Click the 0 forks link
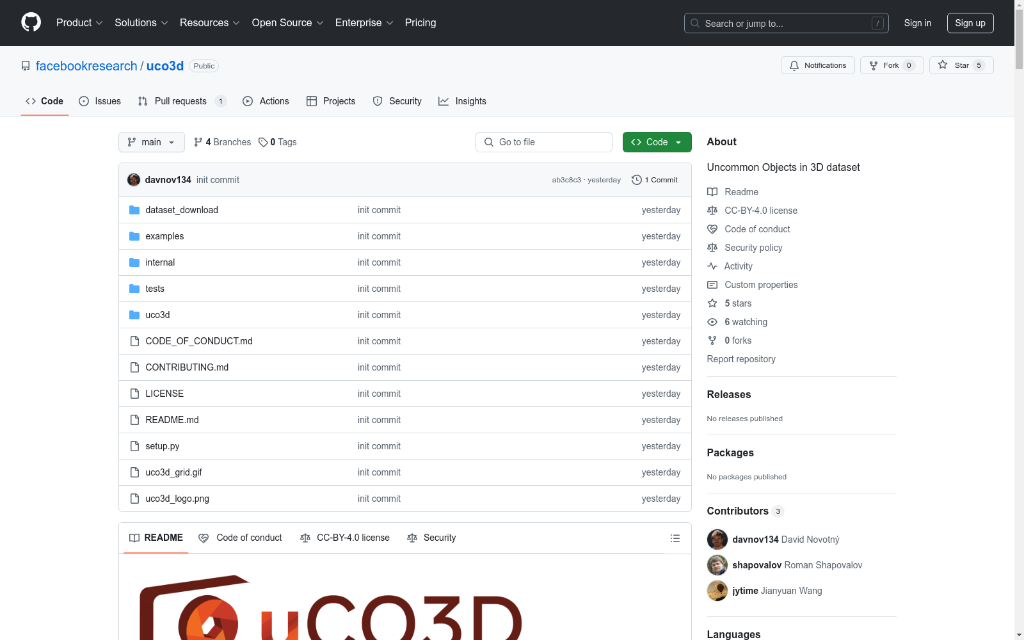The height and width of the screenshot is (640, 1024). point(738,340)
